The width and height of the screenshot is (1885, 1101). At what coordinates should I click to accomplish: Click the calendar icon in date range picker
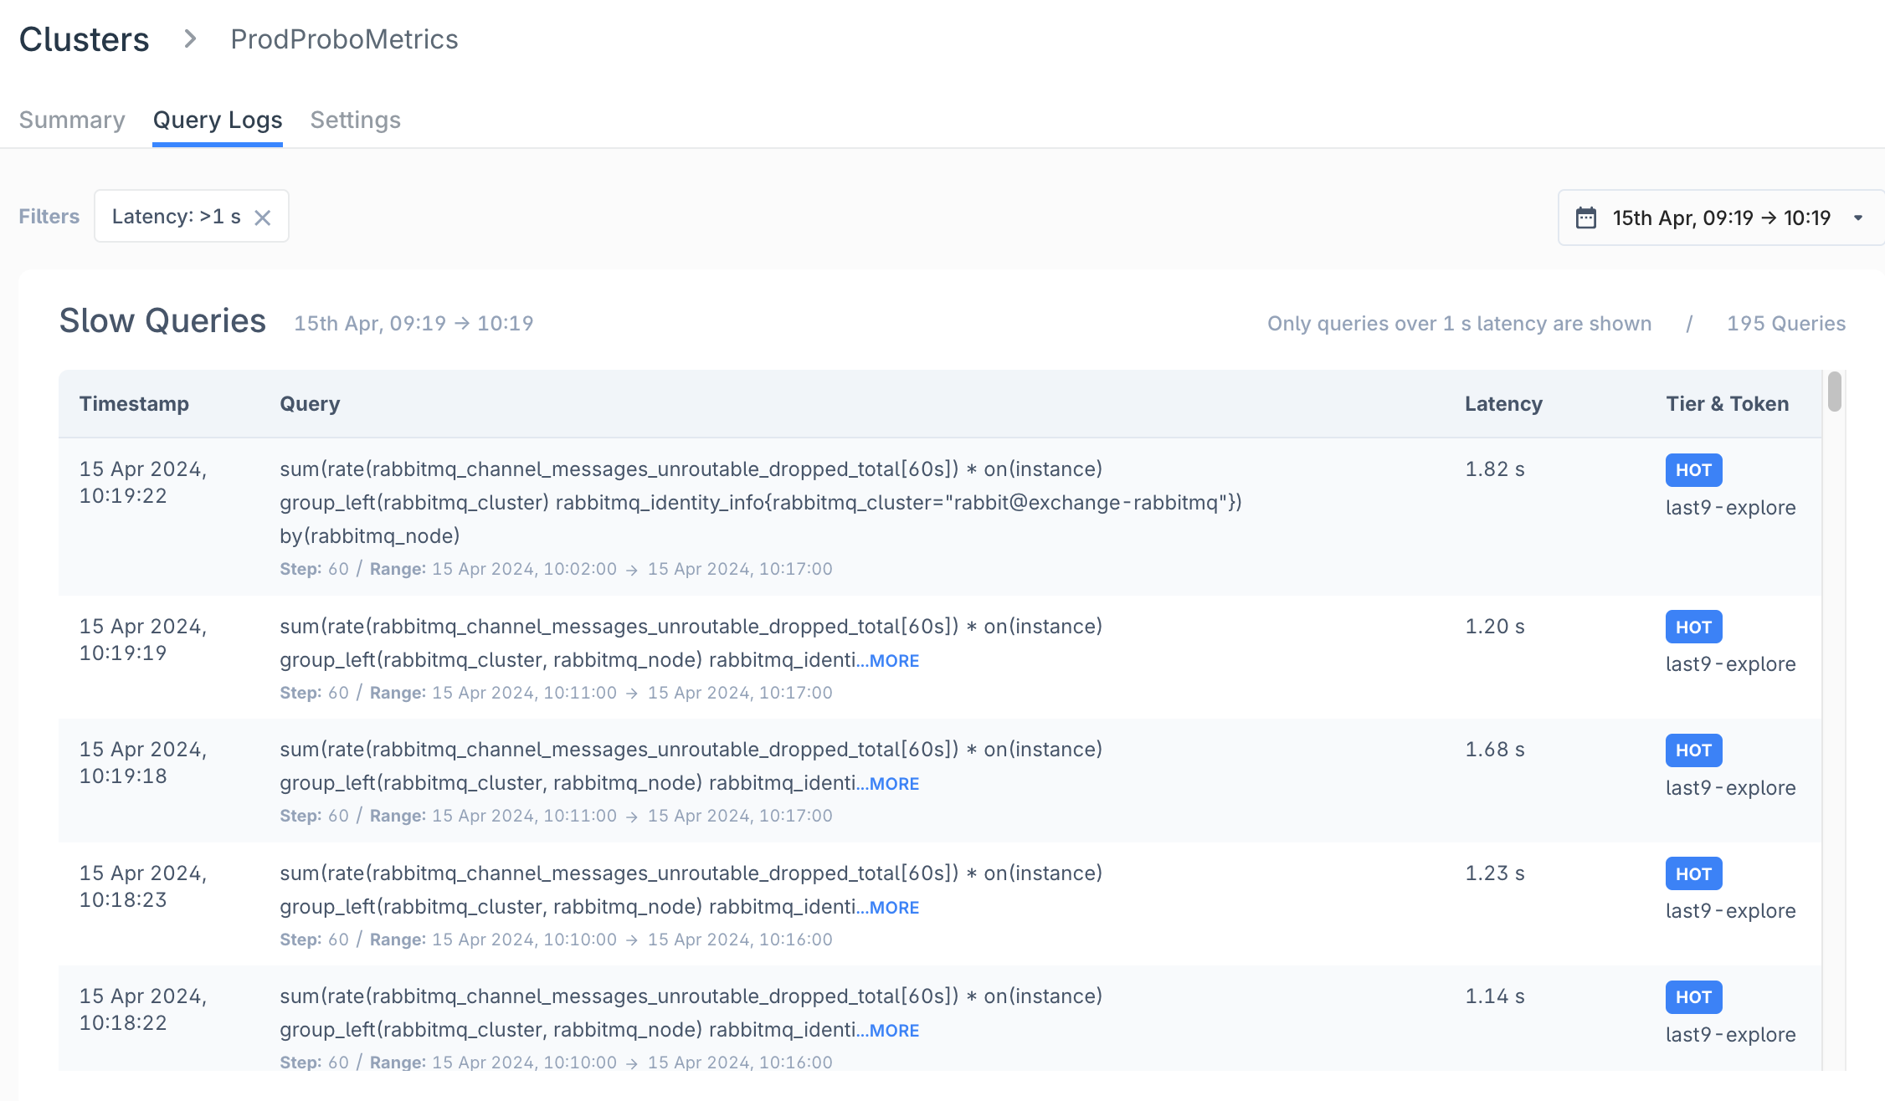pyautogui.click(x=1586, y=218)
